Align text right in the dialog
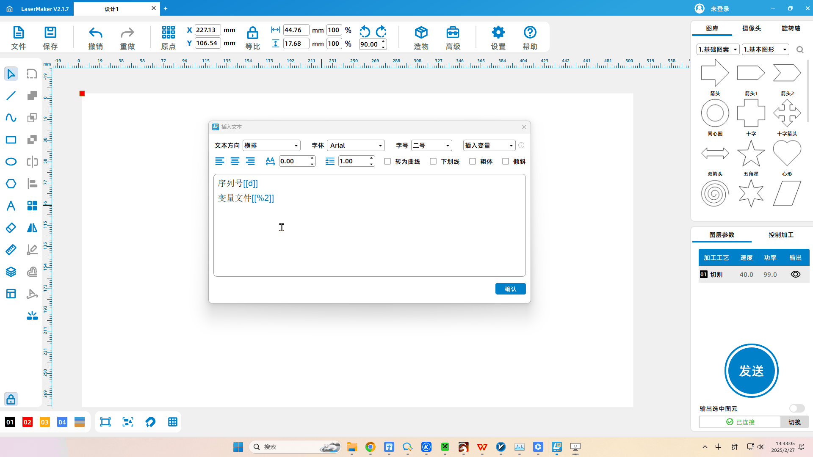This screenshot has height=457, width=813. pyautogui.click(x=250, y=161)
